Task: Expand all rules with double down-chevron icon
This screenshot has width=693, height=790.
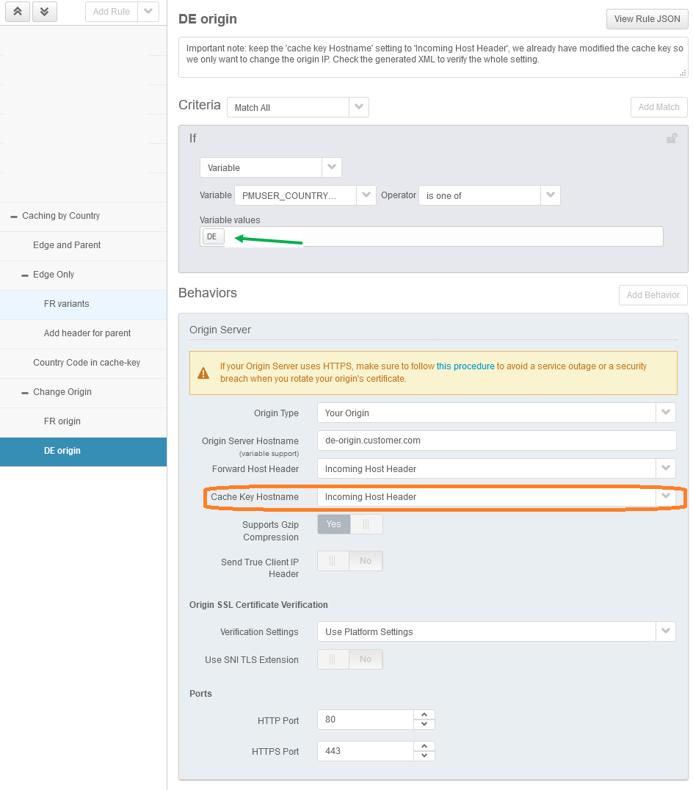Action: (x=44, y=12)
